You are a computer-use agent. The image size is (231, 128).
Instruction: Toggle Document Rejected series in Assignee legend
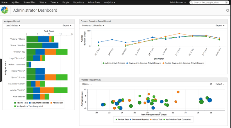tap(40, 103)
